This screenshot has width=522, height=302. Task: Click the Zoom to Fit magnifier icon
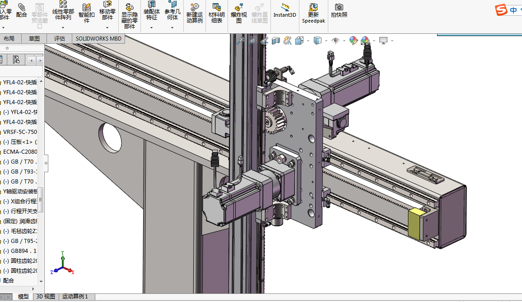pos(241,41)
